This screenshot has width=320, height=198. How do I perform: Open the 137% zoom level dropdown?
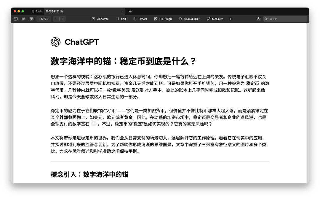44,19
